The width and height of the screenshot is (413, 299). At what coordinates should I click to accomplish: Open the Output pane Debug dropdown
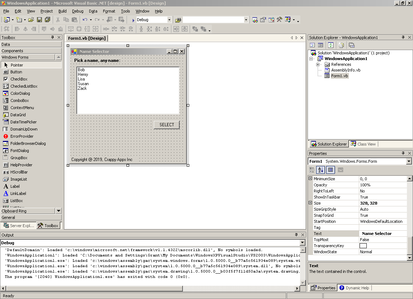coord(302,243)
